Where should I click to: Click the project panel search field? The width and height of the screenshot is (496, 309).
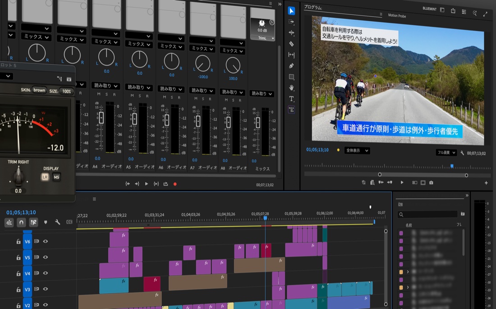[x=427, y=214]
